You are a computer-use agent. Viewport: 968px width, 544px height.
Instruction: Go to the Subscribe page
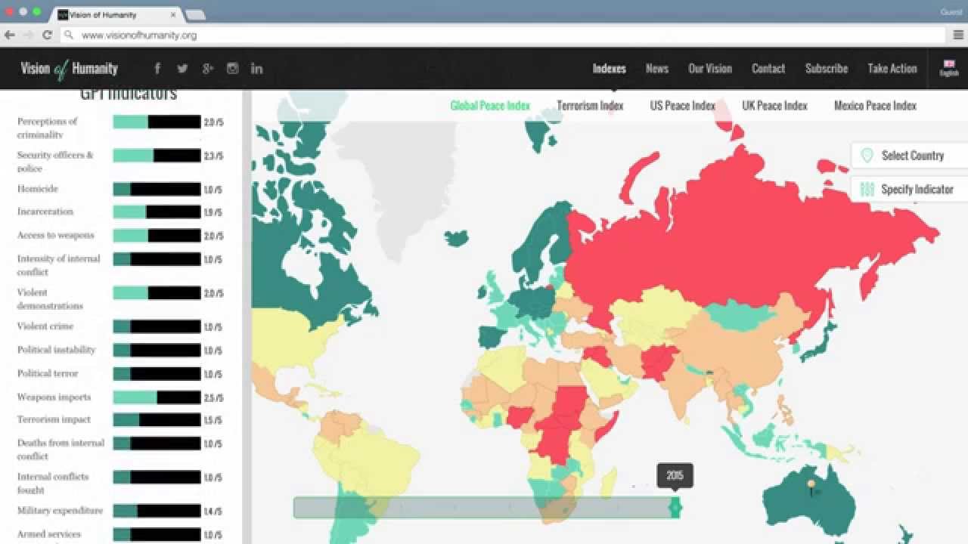826,69
